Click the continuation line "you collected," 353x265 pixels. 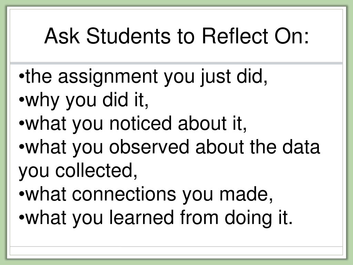click(78, 170)
